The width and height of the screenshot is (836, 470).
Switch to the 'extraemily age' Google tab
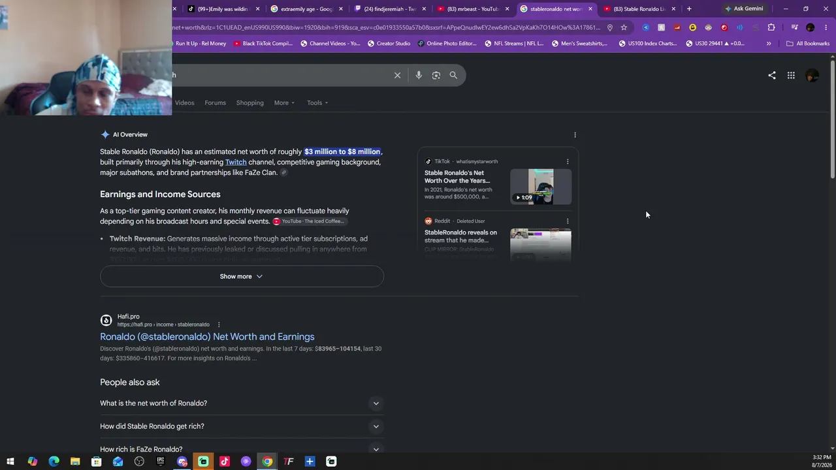point(307,9)
